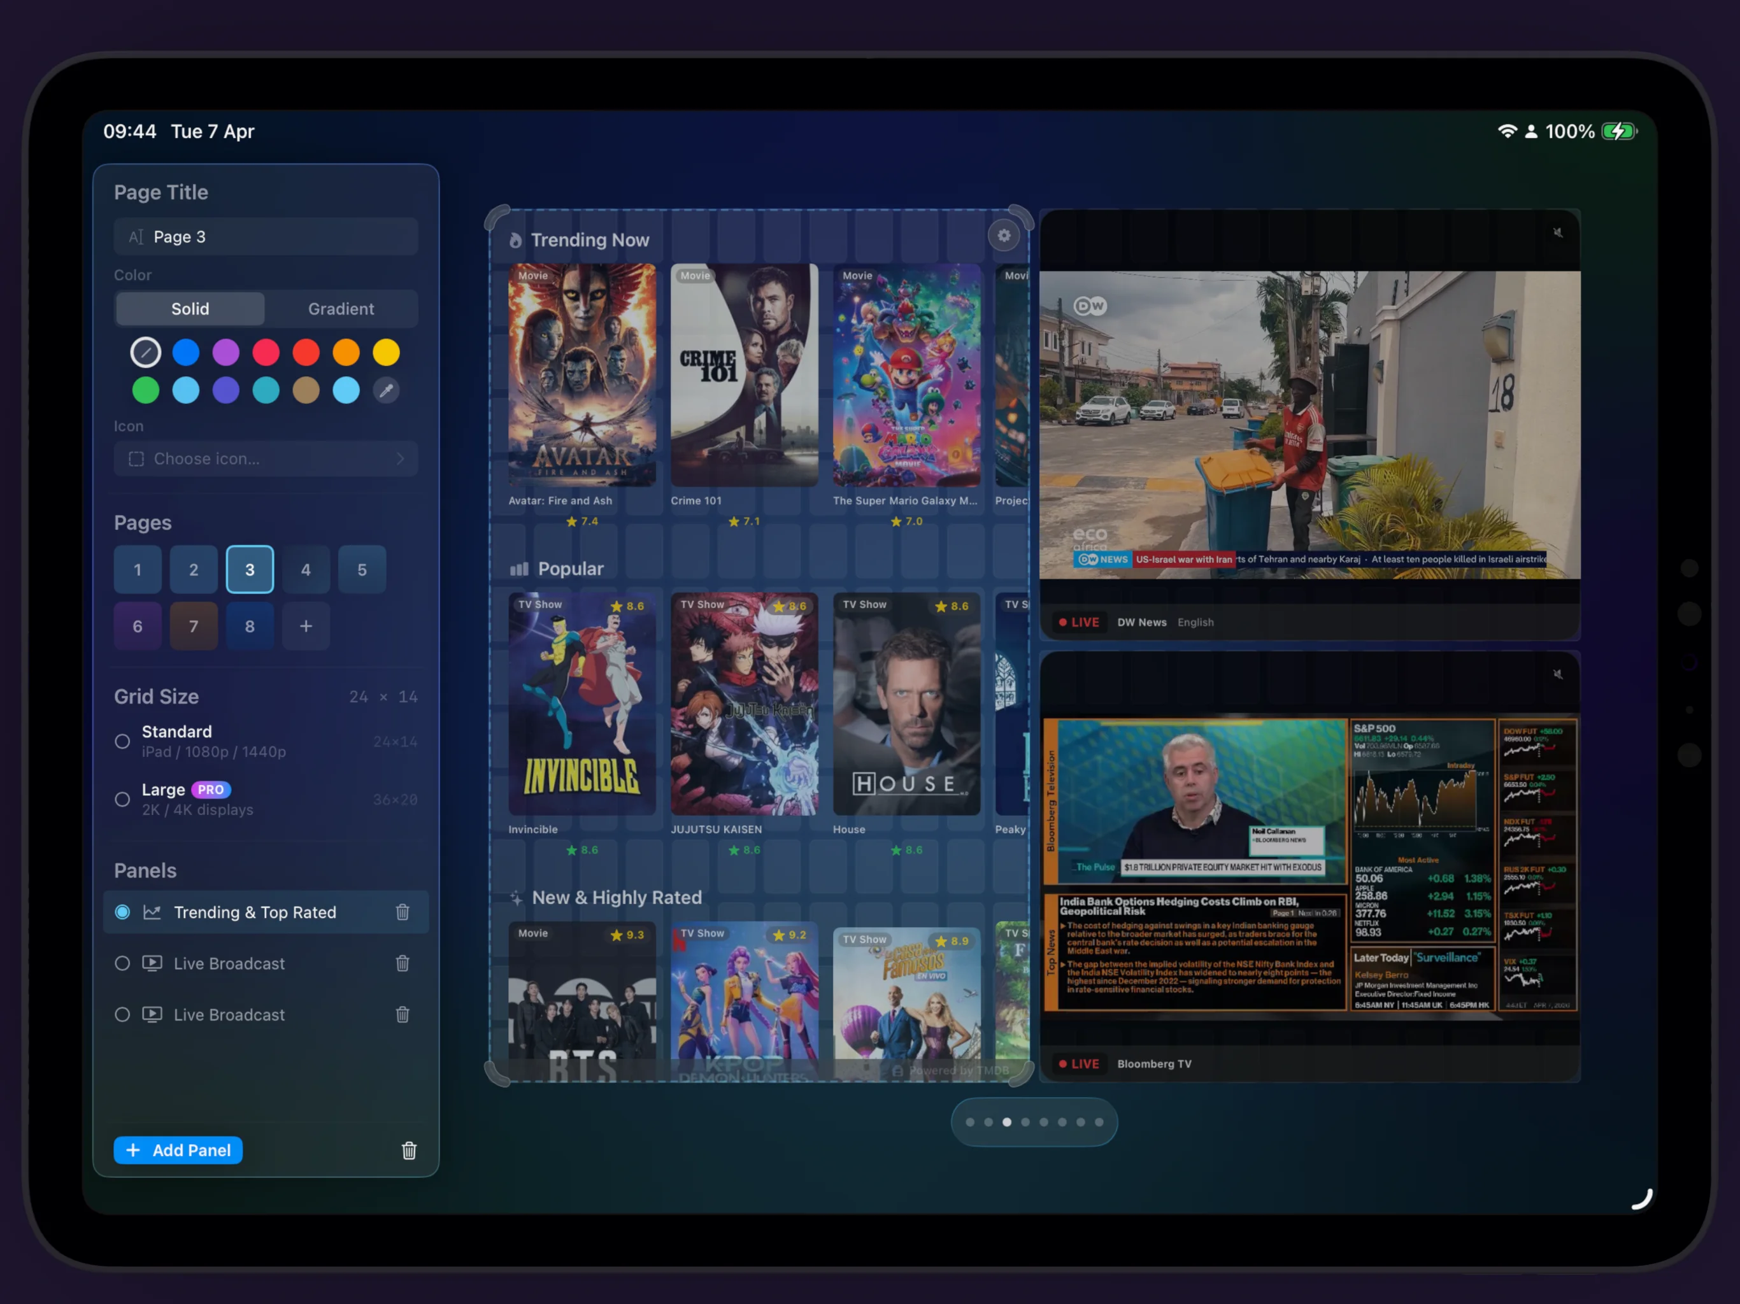Open the House TV show poster

click(907, 704)
